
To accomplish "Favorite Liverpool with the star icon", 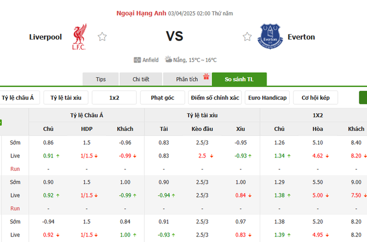I will [x=102, y=37].
